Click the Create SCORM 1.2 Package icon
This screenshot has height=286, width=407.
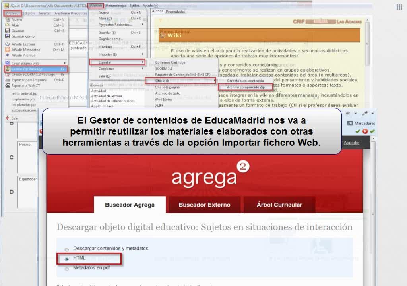tap(8, 74)
